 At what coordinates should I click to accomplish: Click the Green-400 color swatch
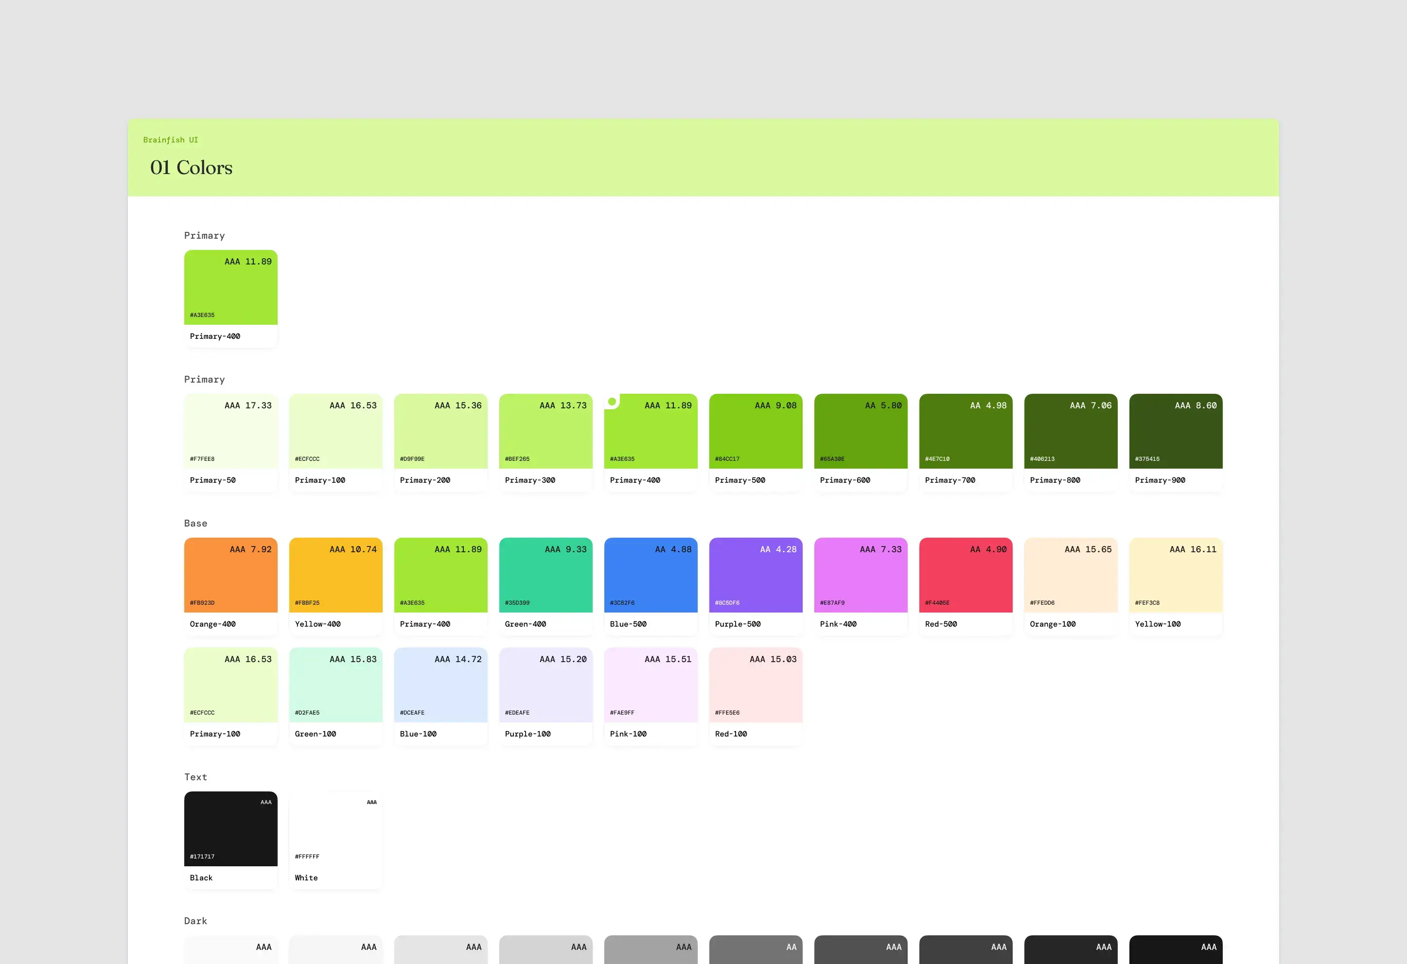pos(545,587)
